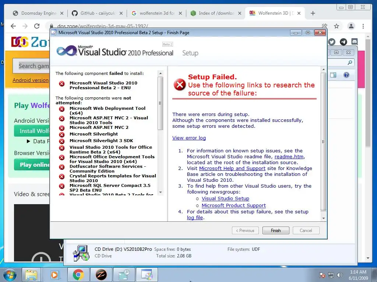Click the volume speaker tray icon
The height and width of the screenshot is (282, 377).
tap(339, 275)
